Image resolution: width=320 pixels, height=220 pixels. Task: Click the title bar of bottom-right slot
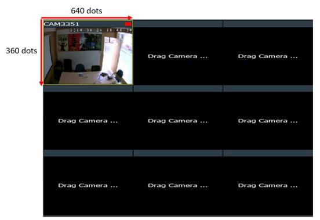[x=268, y=153]
